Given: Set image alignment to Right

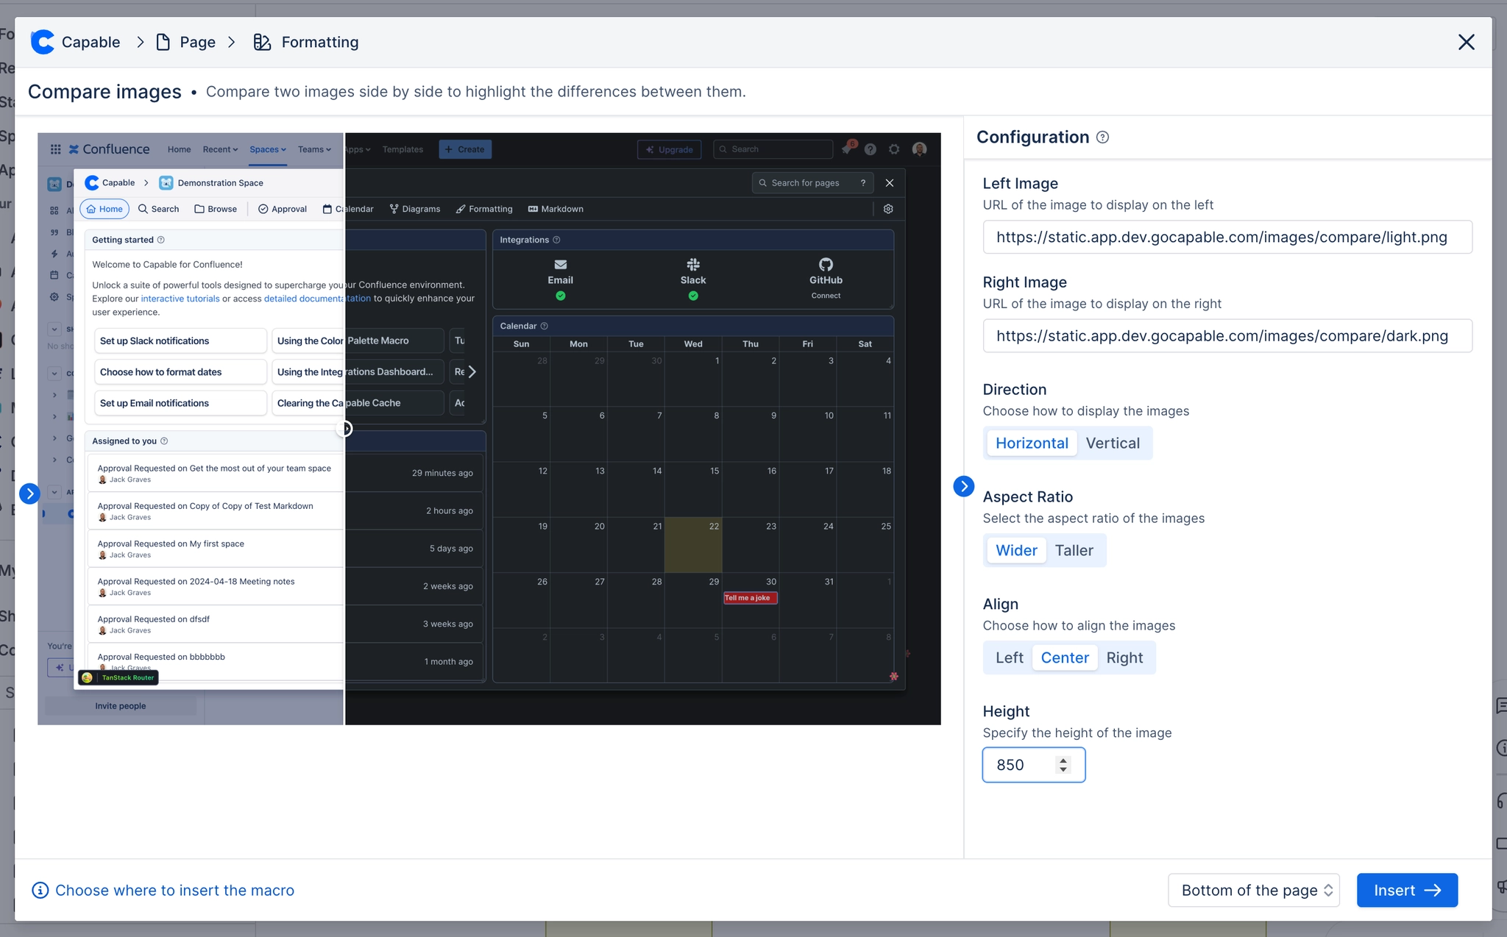Looking at the screenshot, I should click(1125, 657).
